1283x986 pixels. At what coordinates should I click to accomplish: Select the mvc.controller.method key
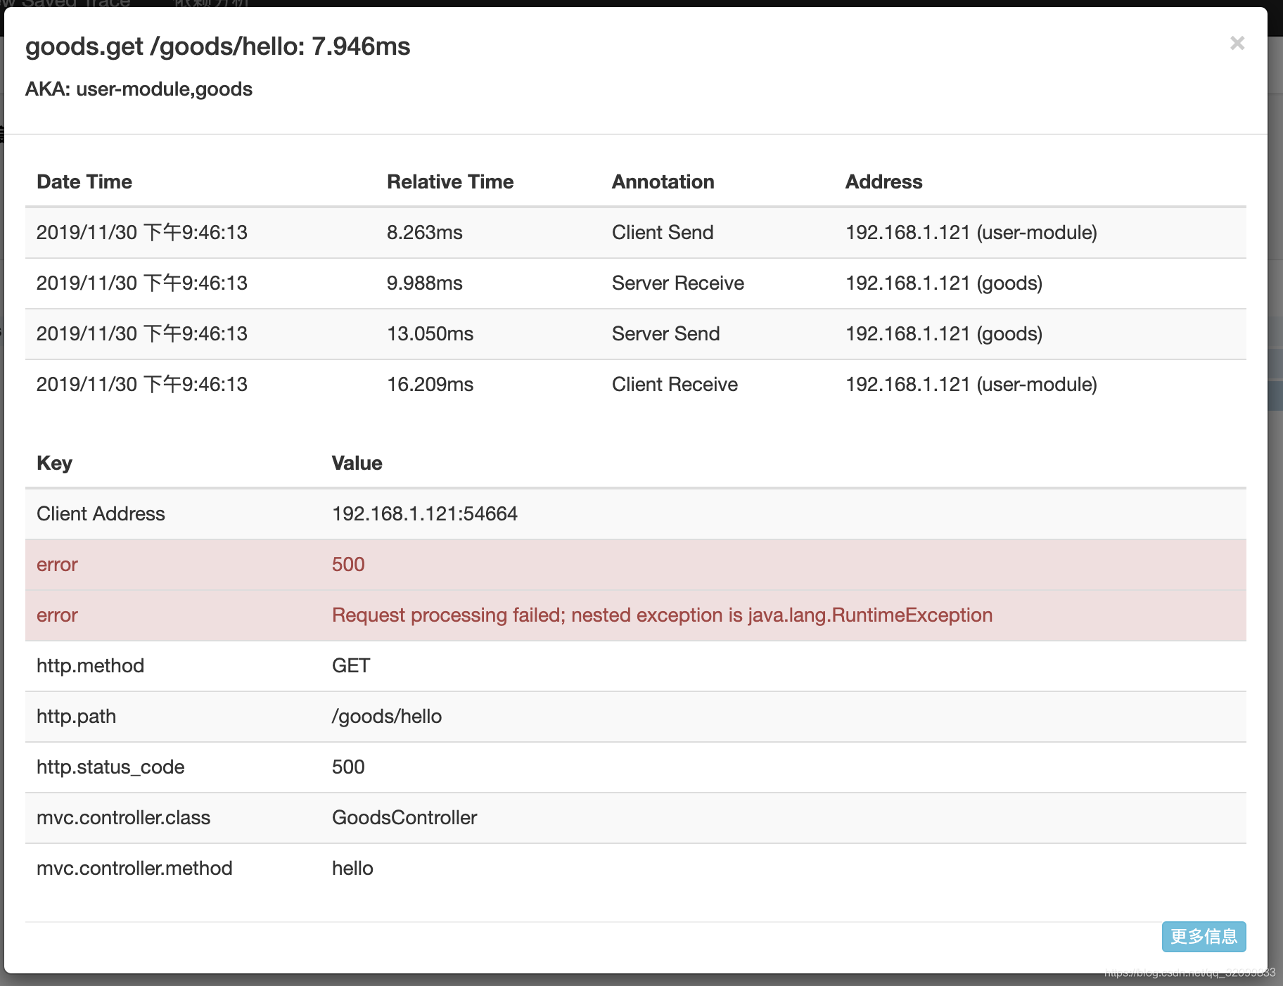click(134, 869)
